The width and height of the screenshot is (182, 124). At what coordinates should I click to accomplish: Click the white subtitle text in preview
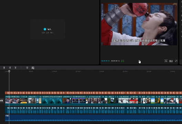(x=139, y=41)
